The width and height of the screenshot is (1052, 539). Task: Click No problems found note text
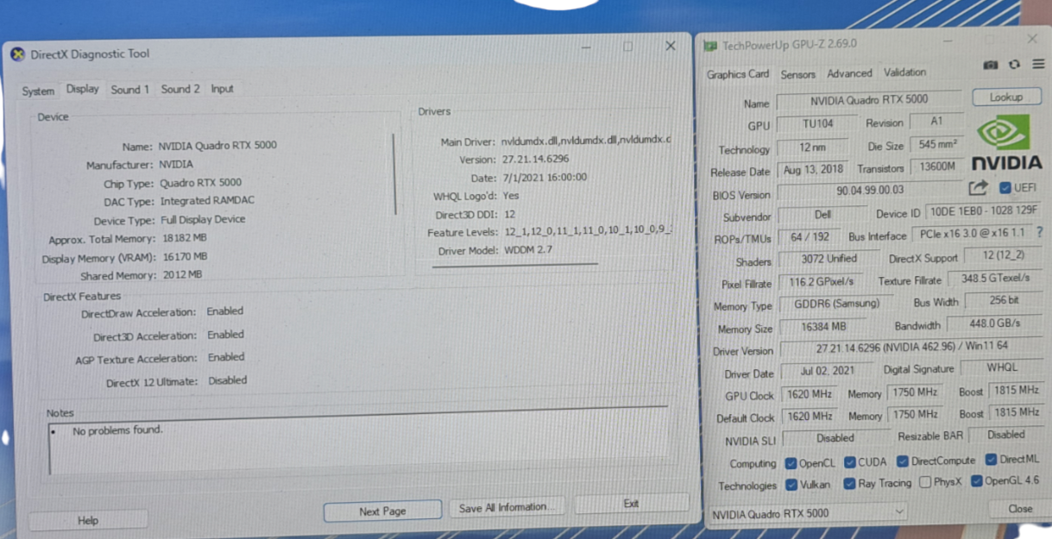tap(117, 429)
